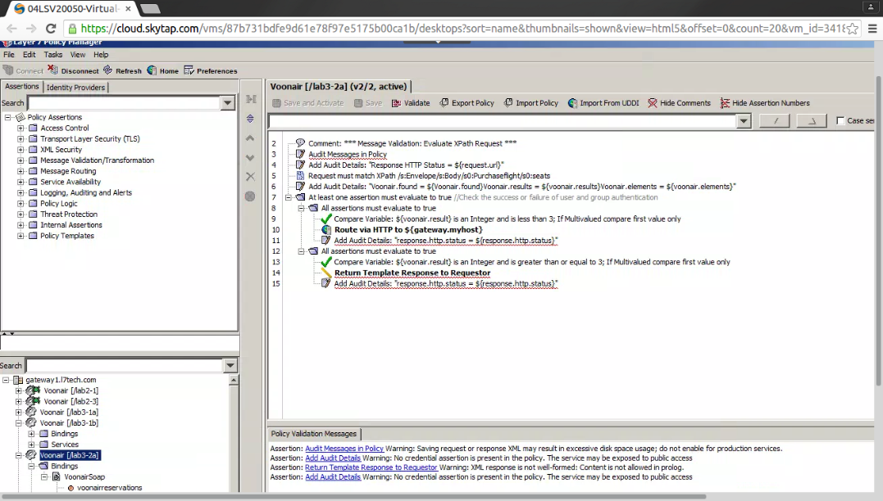Select the Policy Validation Messages tab

(314, 434)
